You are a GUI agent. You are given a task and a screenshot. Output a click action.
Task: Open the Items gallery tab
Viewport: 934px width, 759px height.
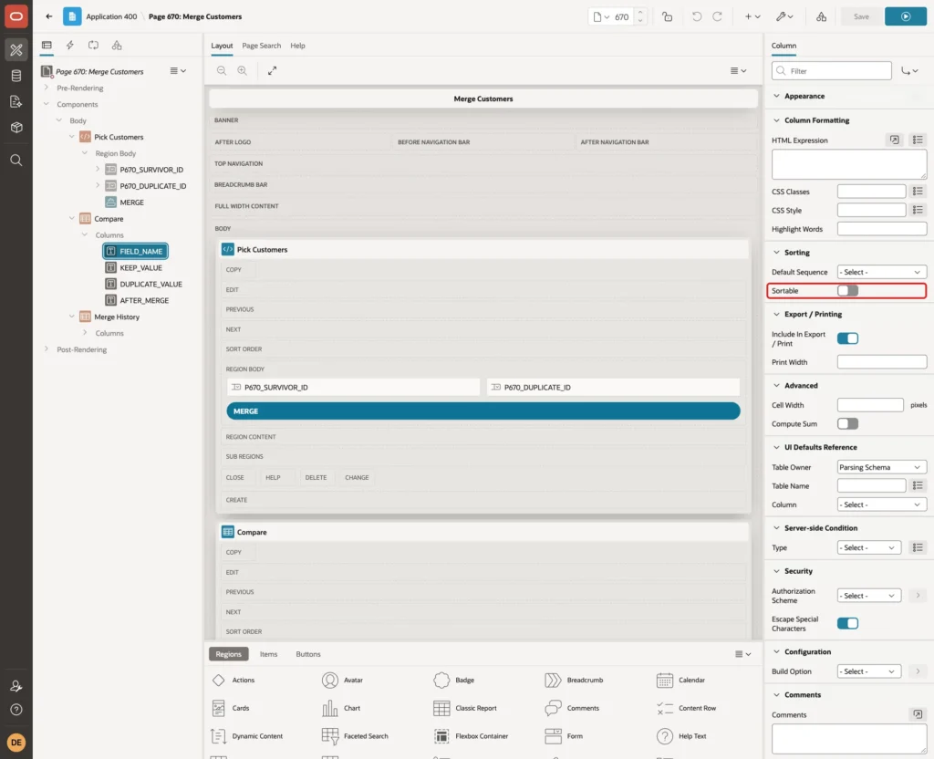(x=269, y=654)
